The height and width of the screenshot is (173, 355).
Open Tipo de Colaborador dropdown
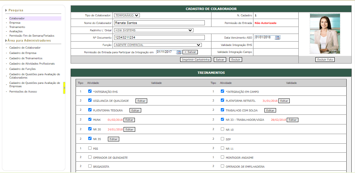127,15
